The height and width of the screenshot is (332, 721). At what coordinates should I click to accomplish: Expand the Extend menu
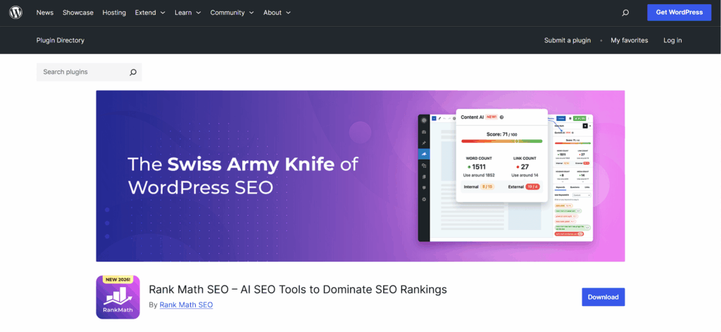tap(150, 13)
